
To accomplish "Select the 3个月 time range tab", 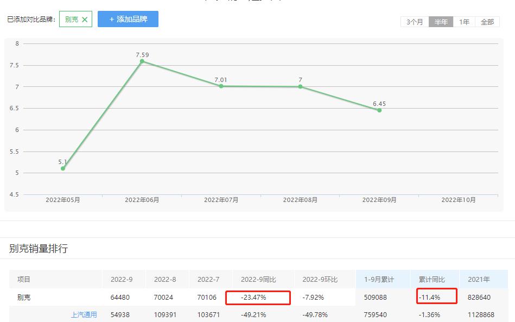I will pos(415,22).
